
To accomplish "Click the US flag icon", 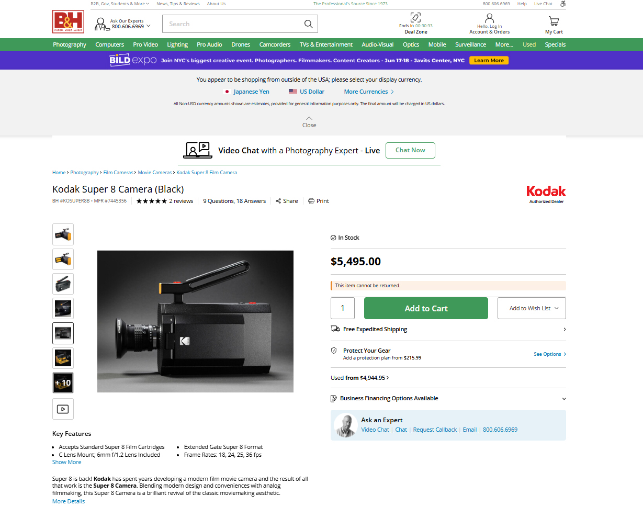I will pyautogui.click(x=293, y=92).
